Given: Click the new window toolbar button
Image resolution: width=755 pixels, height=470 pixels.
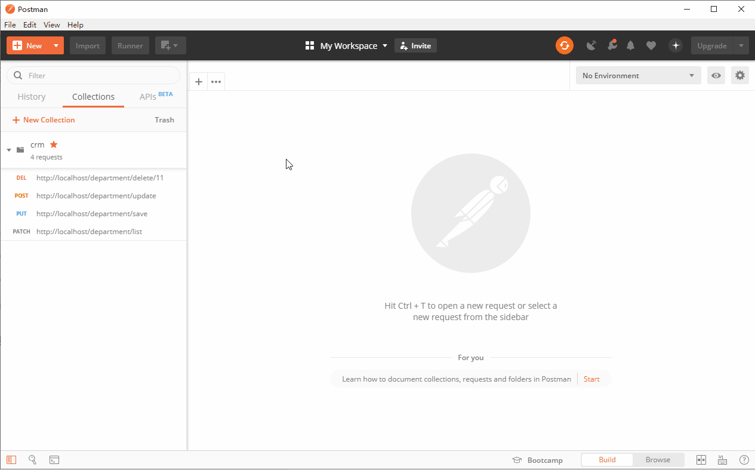Looking at the screenshot, I should click(x=171, y=45).
